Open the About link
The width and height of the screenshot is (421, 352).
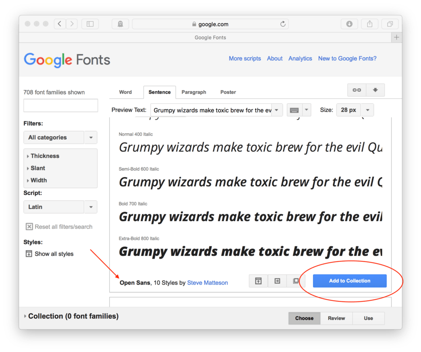[275, 59]
